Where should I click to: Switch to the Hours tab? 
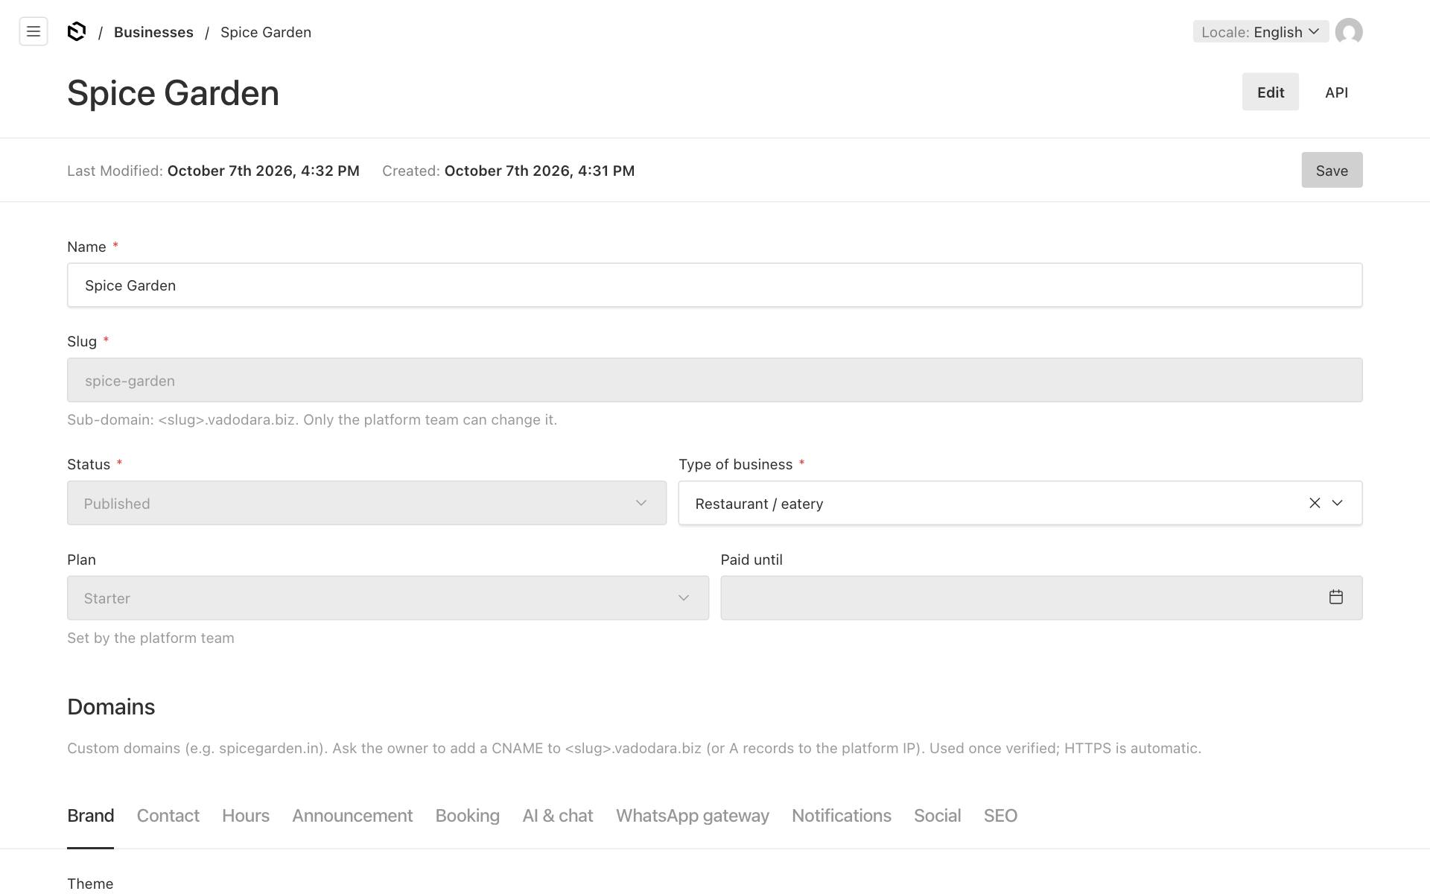(x=246, y=816)
